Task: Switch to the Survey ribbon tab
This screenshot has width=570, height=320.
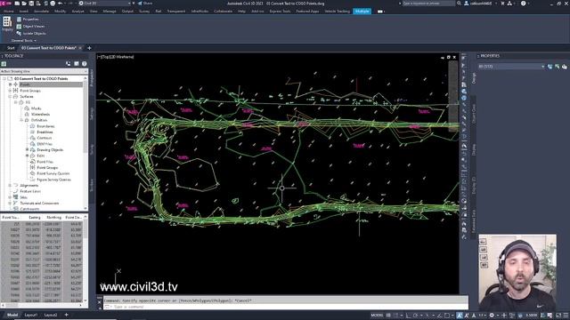Action: 144,12
